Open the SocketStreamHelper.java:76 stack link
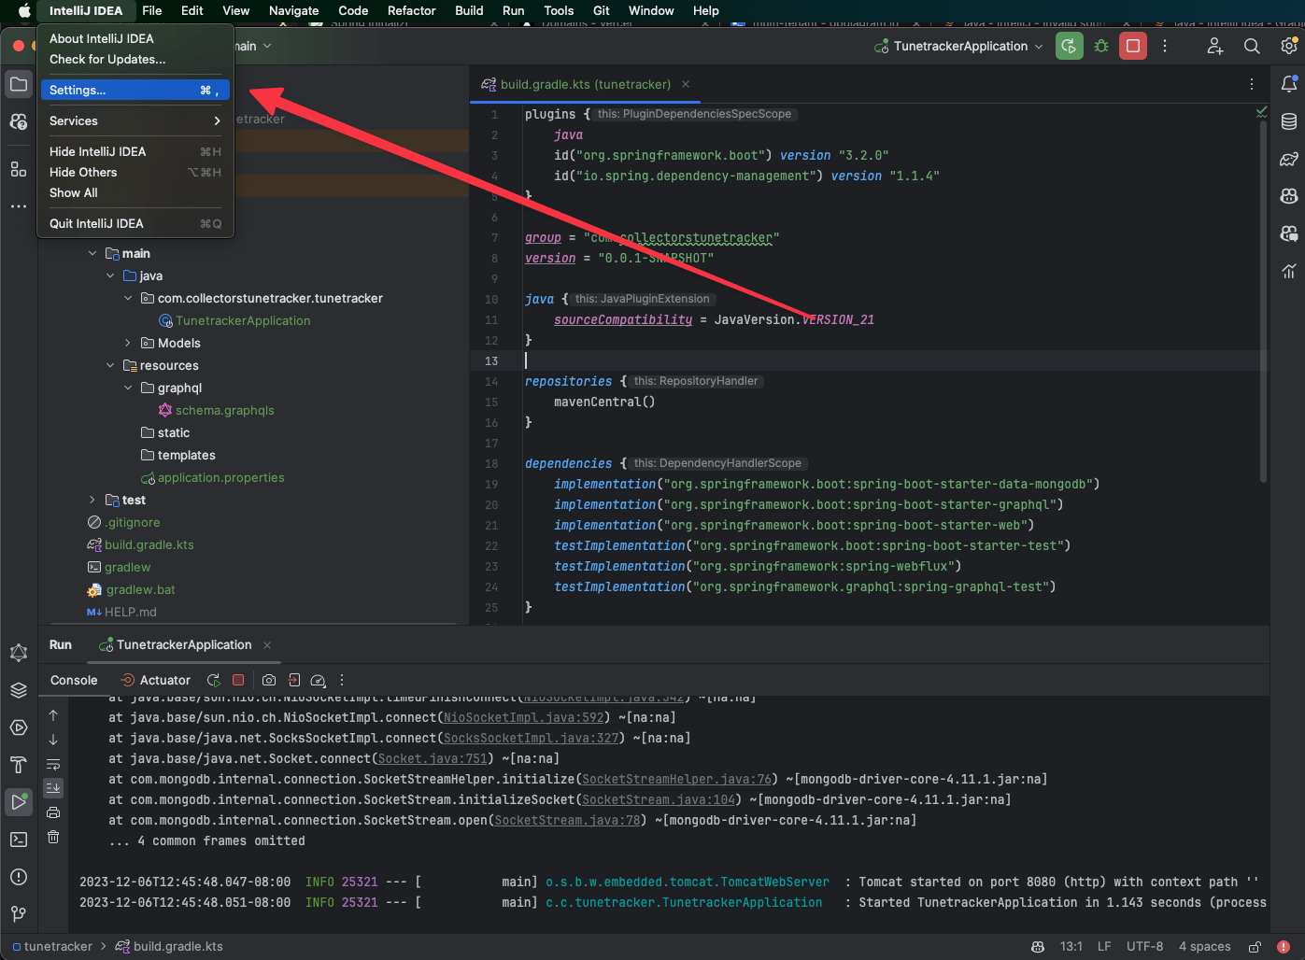Viewport: 1305px width, 960px height. (679, 779)
